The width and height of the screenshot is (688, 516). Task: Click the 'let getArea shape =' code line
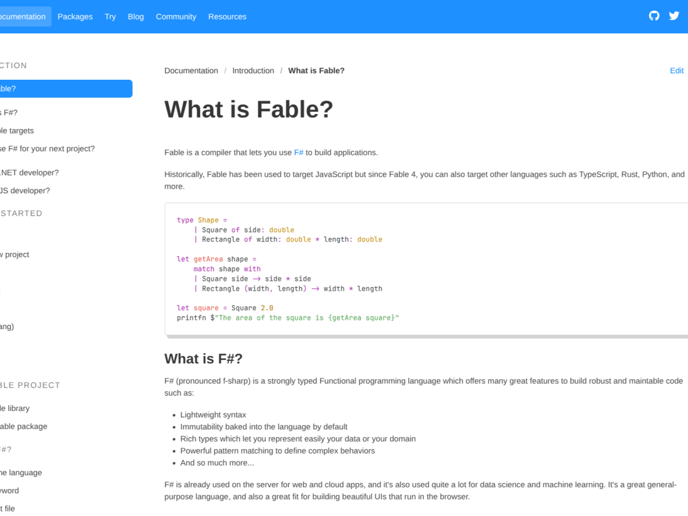(217, 259)
